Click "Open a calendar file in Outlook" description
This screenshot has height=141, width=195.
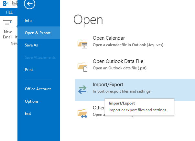point(128,45)
